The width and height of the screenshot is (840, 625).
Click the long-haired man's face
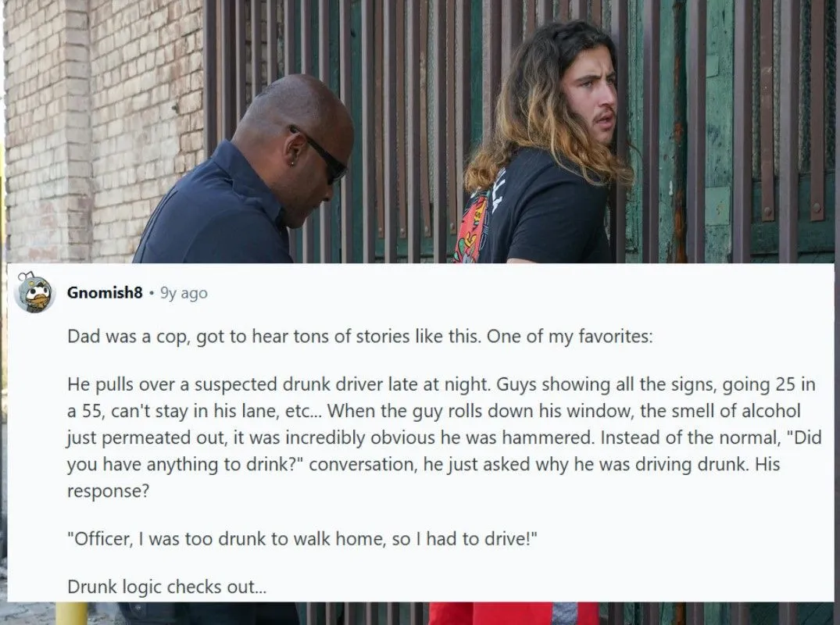point(589,103)
